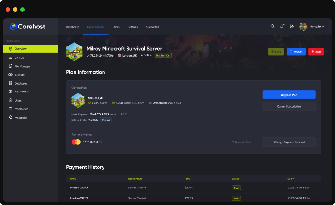Click the Modloader sidebar icon

[10, 109]
